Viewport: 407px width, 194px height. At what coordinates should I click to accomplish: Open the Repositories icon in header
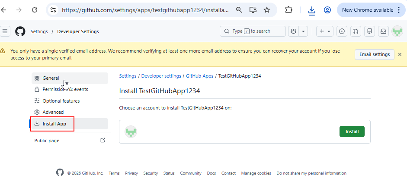pos(370,31)
